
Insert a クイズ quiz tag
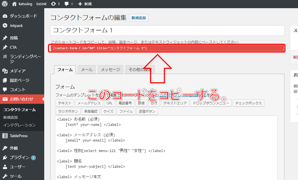tap(108, 111)
